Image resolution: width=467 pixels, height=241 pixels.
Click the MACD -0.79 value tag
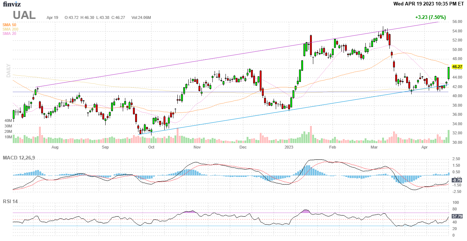pos(457,180)
